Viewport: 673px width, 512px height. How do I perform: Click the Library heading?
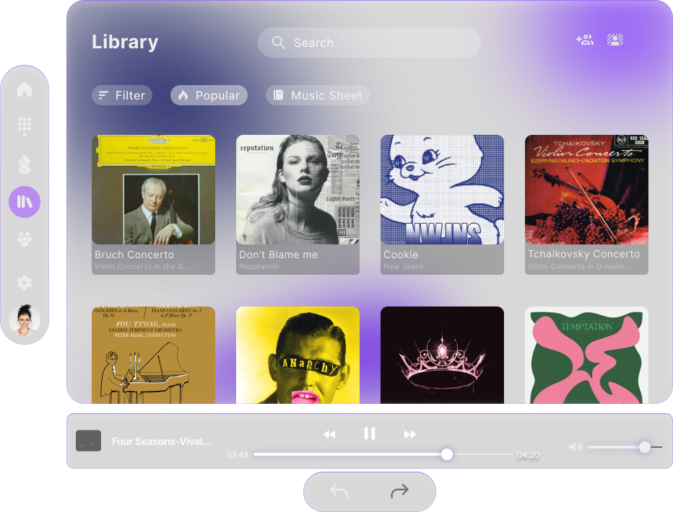pyautogui.click(x=125, y=43)
